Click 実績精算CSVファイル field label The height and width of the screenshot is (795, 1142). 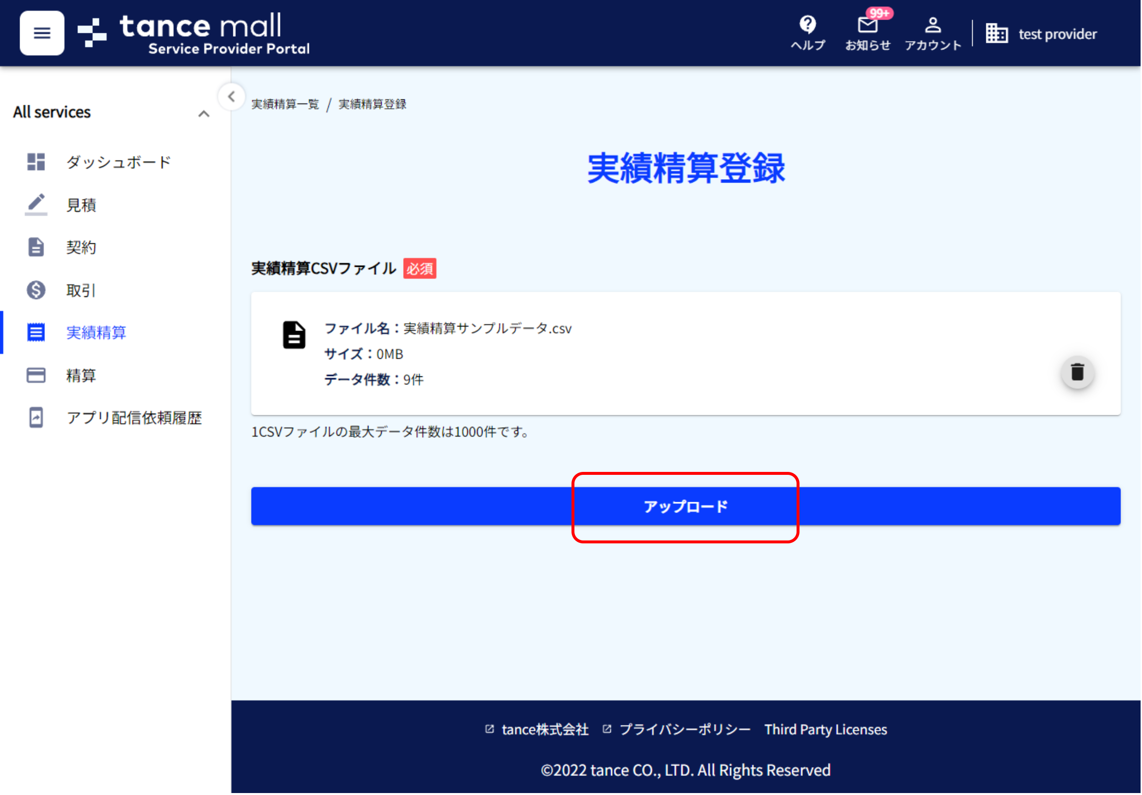(x=324, y=269)
